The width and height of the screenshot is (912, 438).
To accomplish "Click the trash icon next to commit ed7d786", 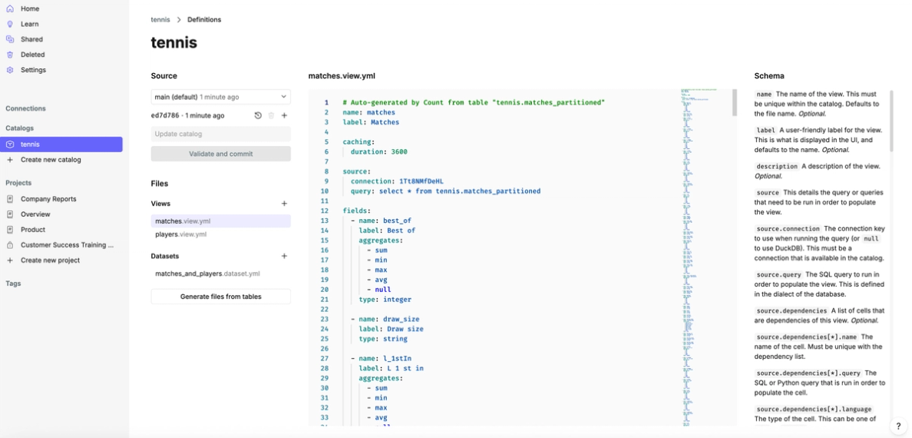I will tap(271, 115).
